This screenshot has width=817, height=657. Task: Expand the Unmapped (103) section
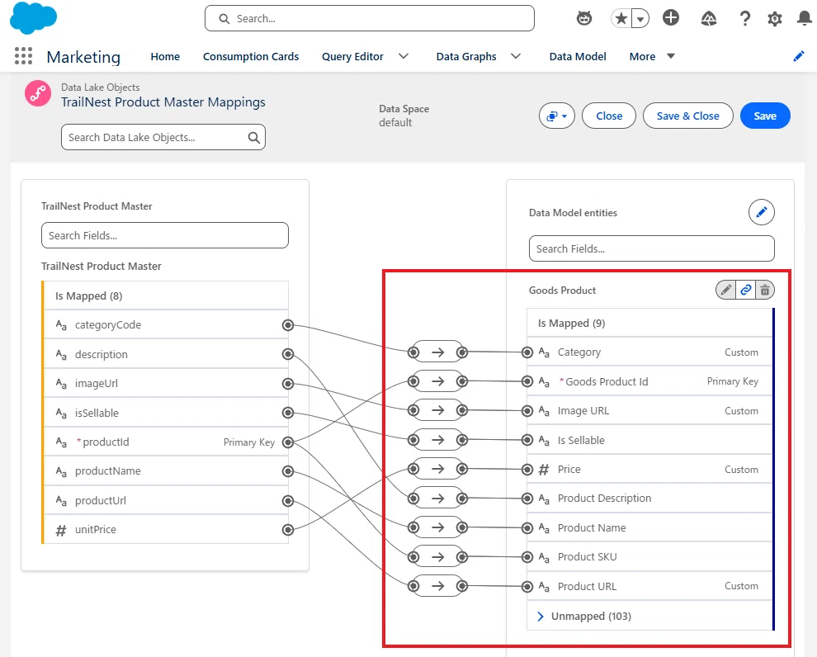tap(541, 617)
